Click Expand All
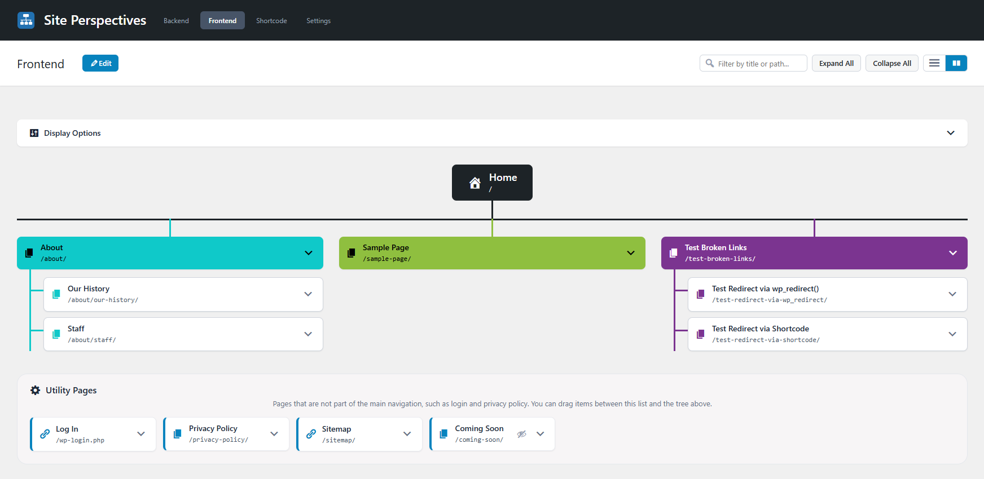Screen dimensions: 984x479 click(x=836, y=63)
